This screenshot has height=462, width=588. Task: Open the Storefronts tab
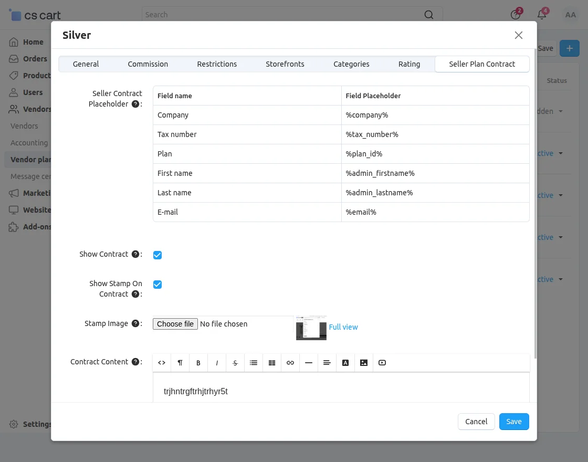pyautogui.click(x=285, y=64)
